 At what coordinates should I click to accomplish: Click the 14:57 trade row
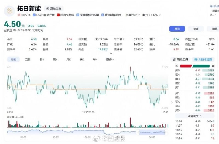tap(195, 126)
